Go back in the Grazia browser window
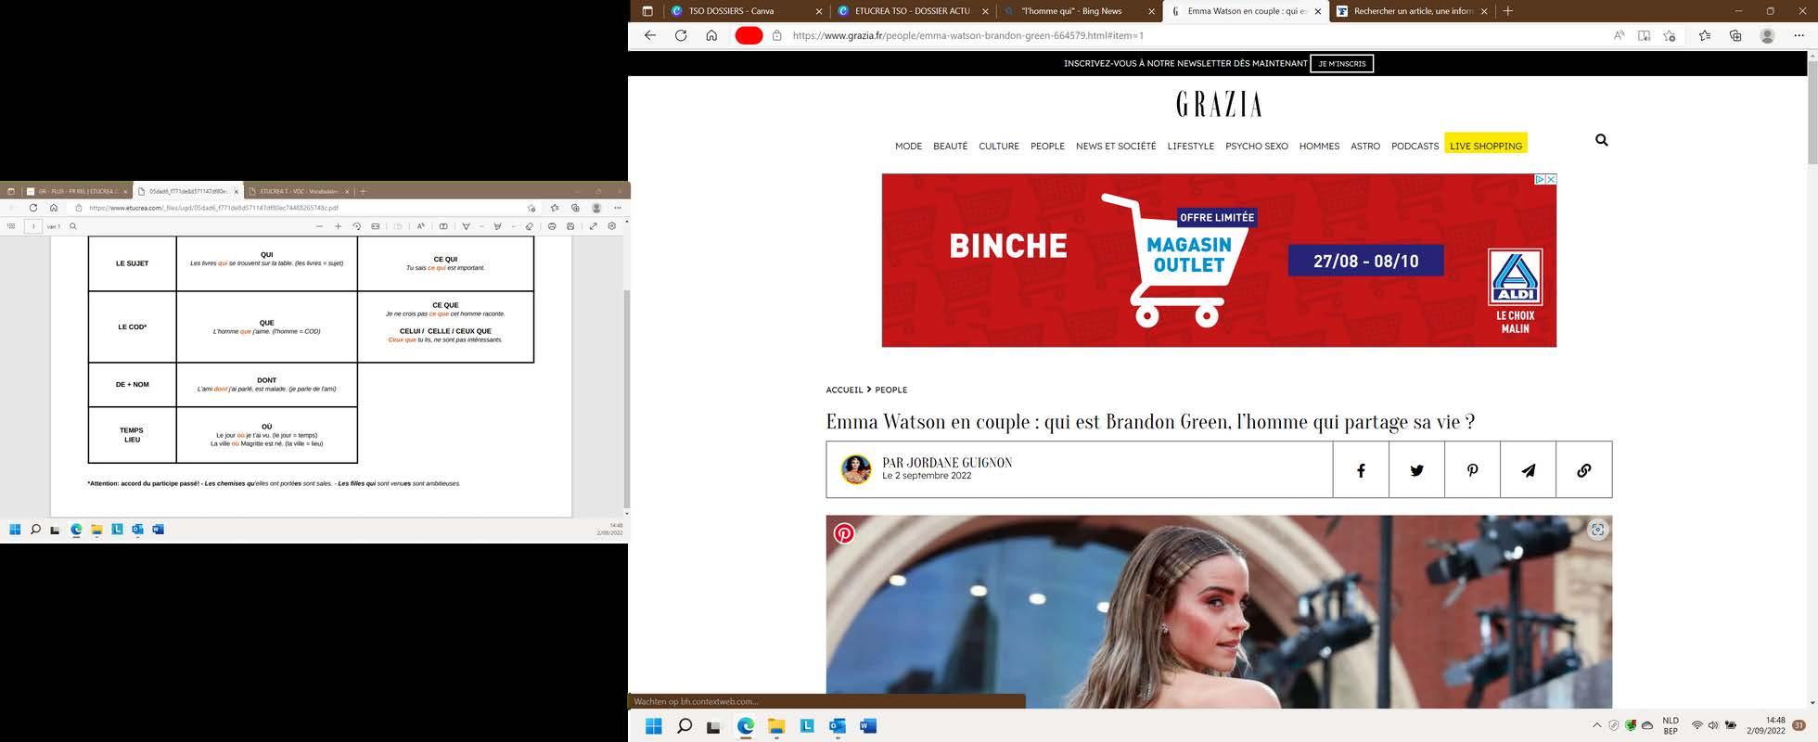Viewport: 1818px width, 742px height. point(650,35)
